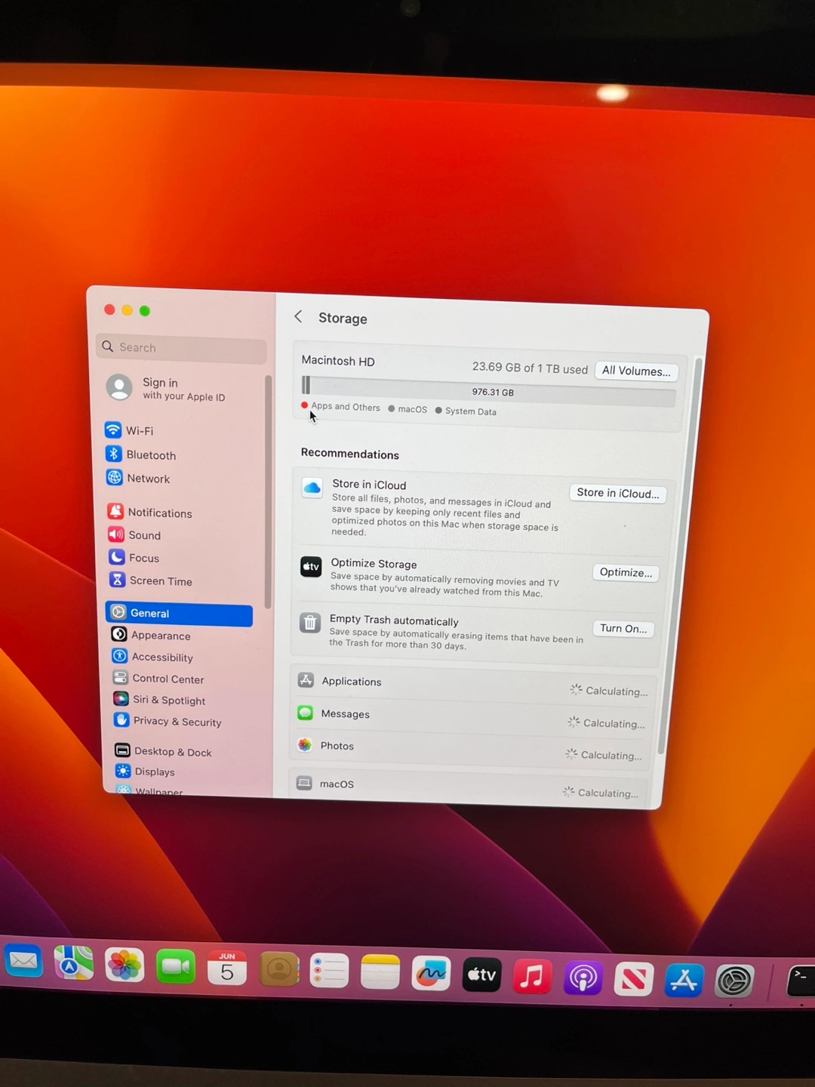Open Podcasts from the Dock
The image size is (815, 1087).
[583, 978]
